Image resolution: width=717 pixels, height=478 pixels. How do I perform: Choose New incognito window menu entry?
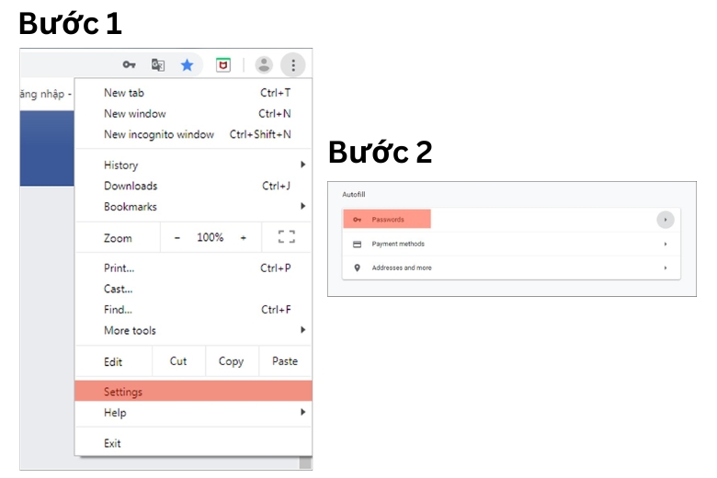pyautogui.click(x=158, y=134)
